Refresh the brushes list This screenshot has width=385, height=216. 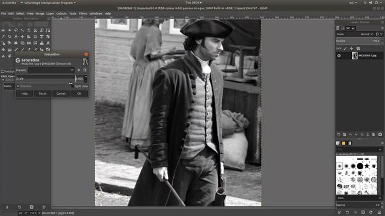pos(371,212)
